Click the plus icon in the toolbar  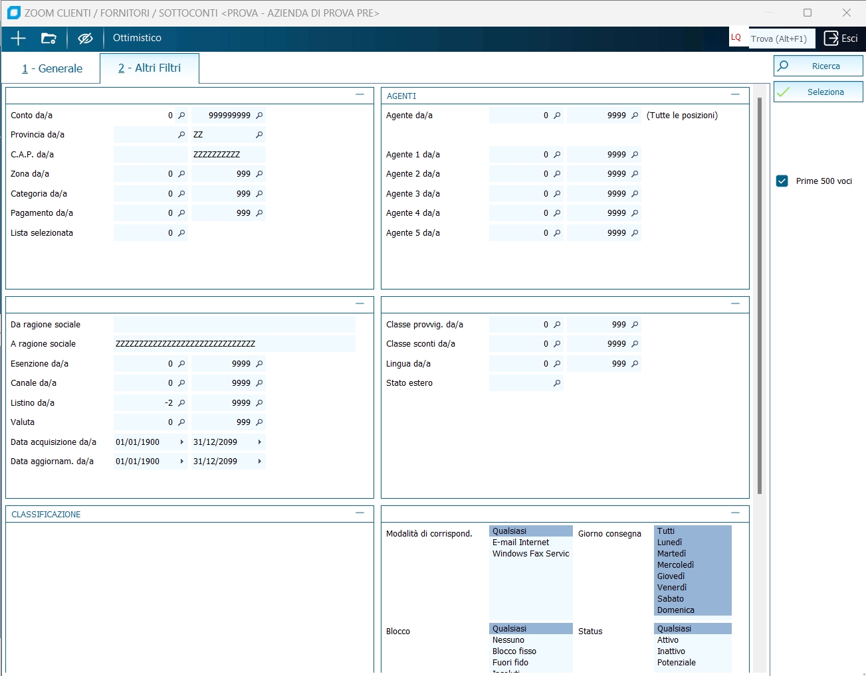point(18,39)
